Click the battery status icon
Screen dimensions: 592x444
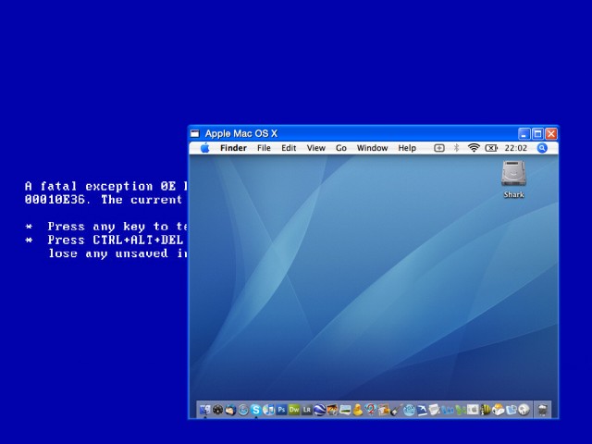click(x=491, y=148)
